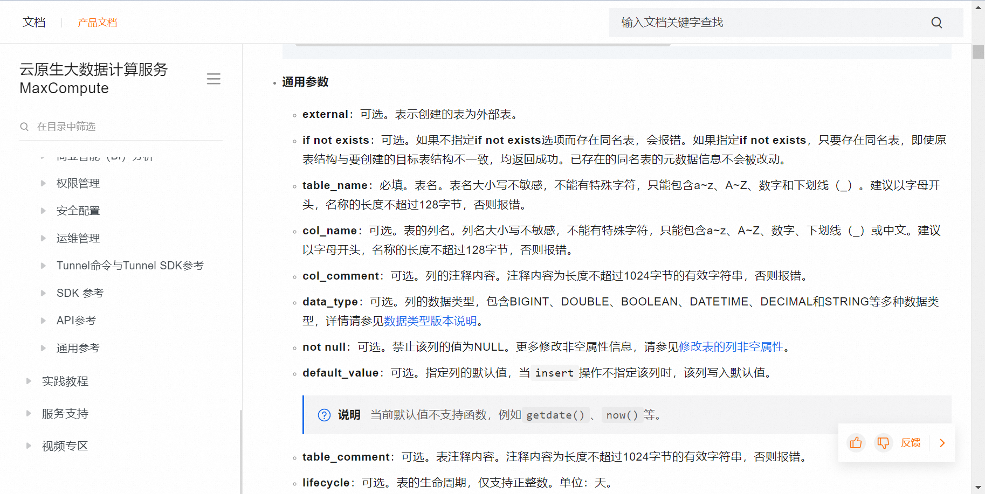Open the 视频专区 sidebar item

pos(65,446)
